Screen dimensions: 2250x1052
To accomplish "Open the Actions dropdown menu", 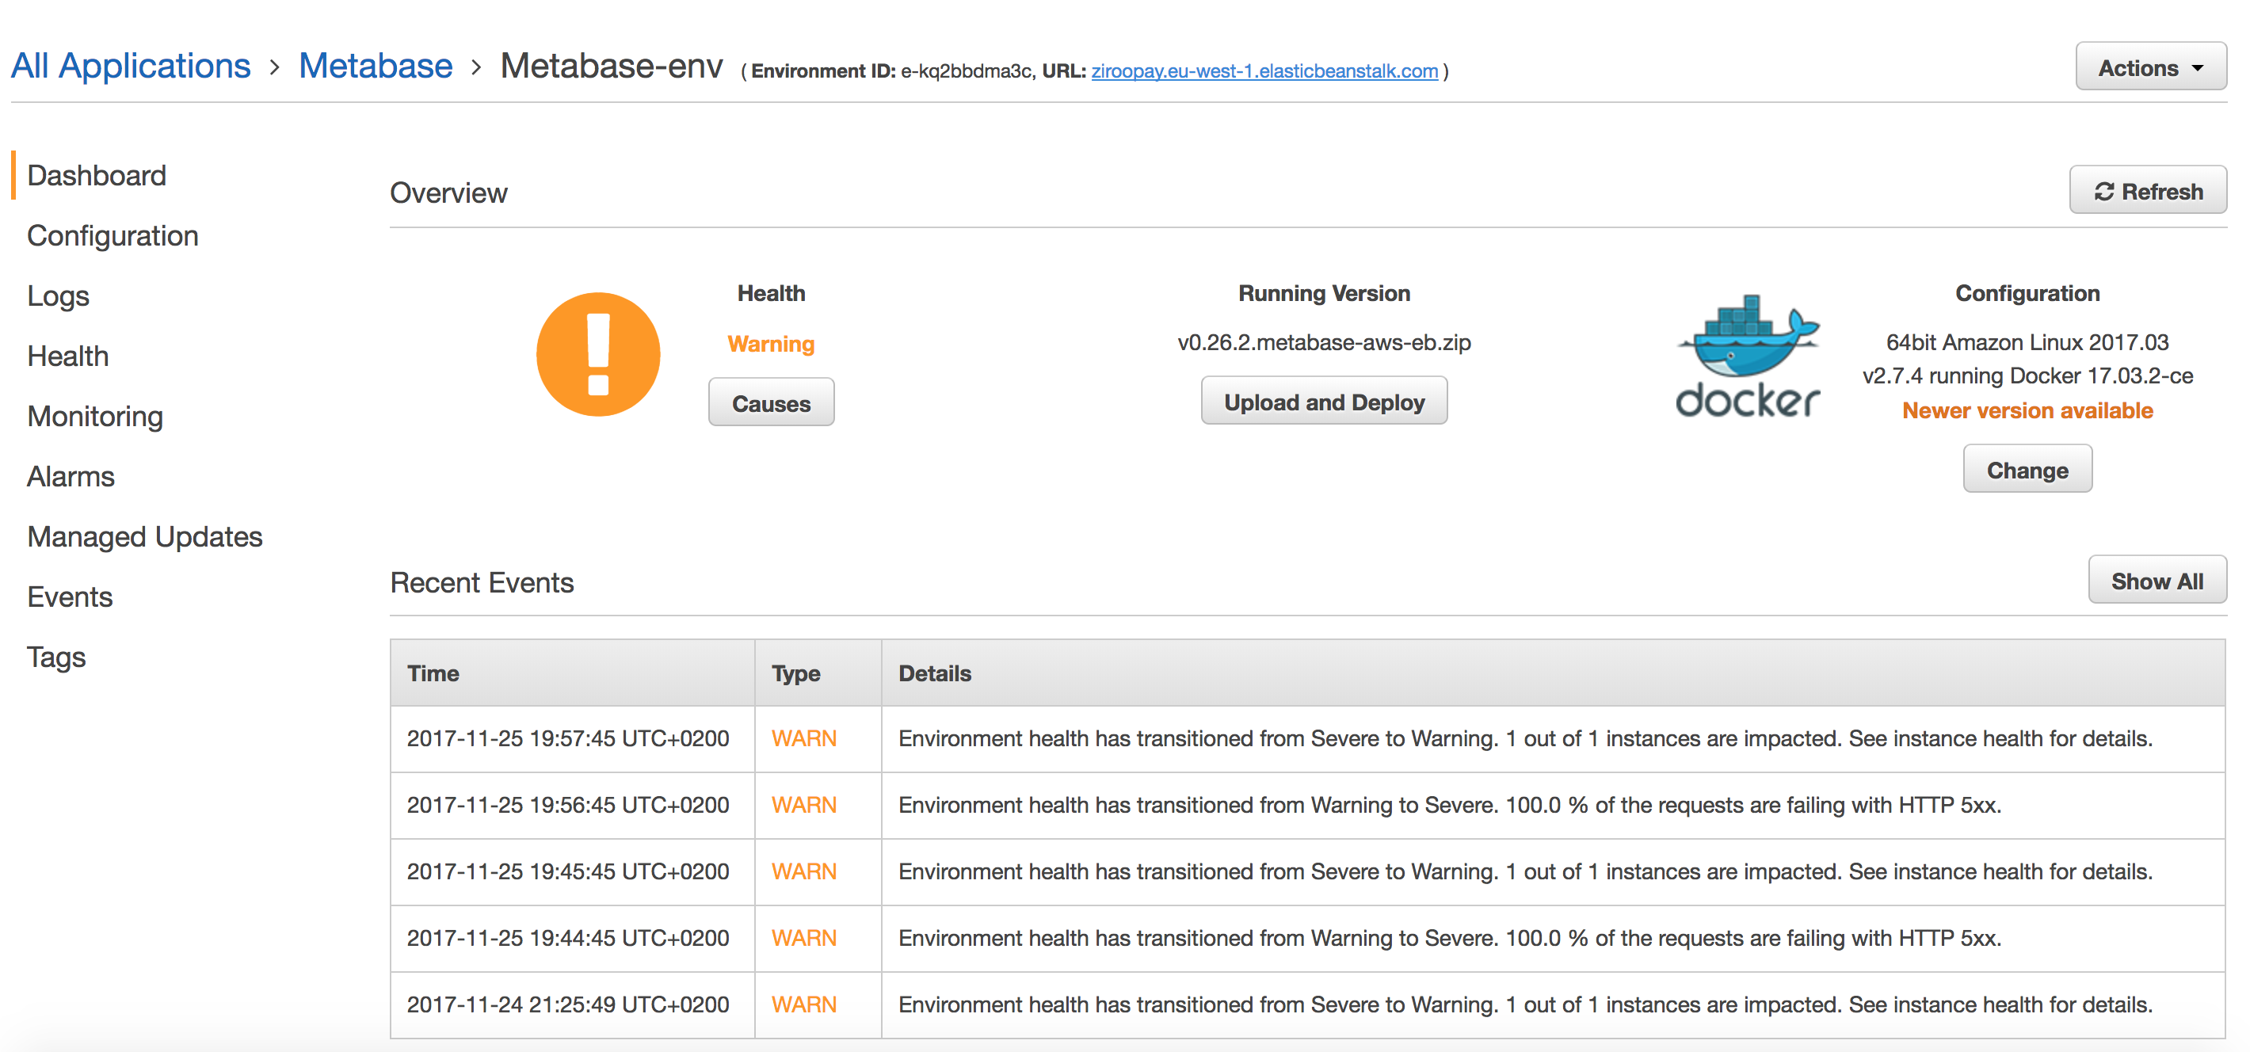I will (x=2150, y=67).
